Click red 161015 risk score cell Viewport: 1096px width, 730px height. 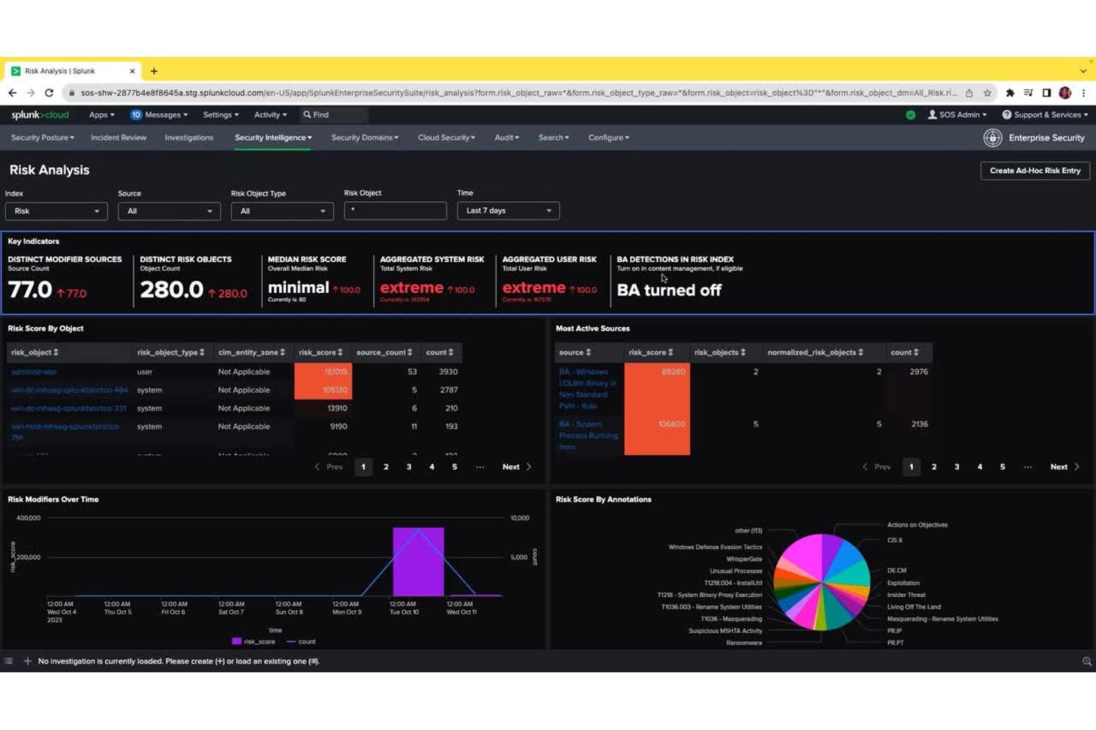[323, 372]
